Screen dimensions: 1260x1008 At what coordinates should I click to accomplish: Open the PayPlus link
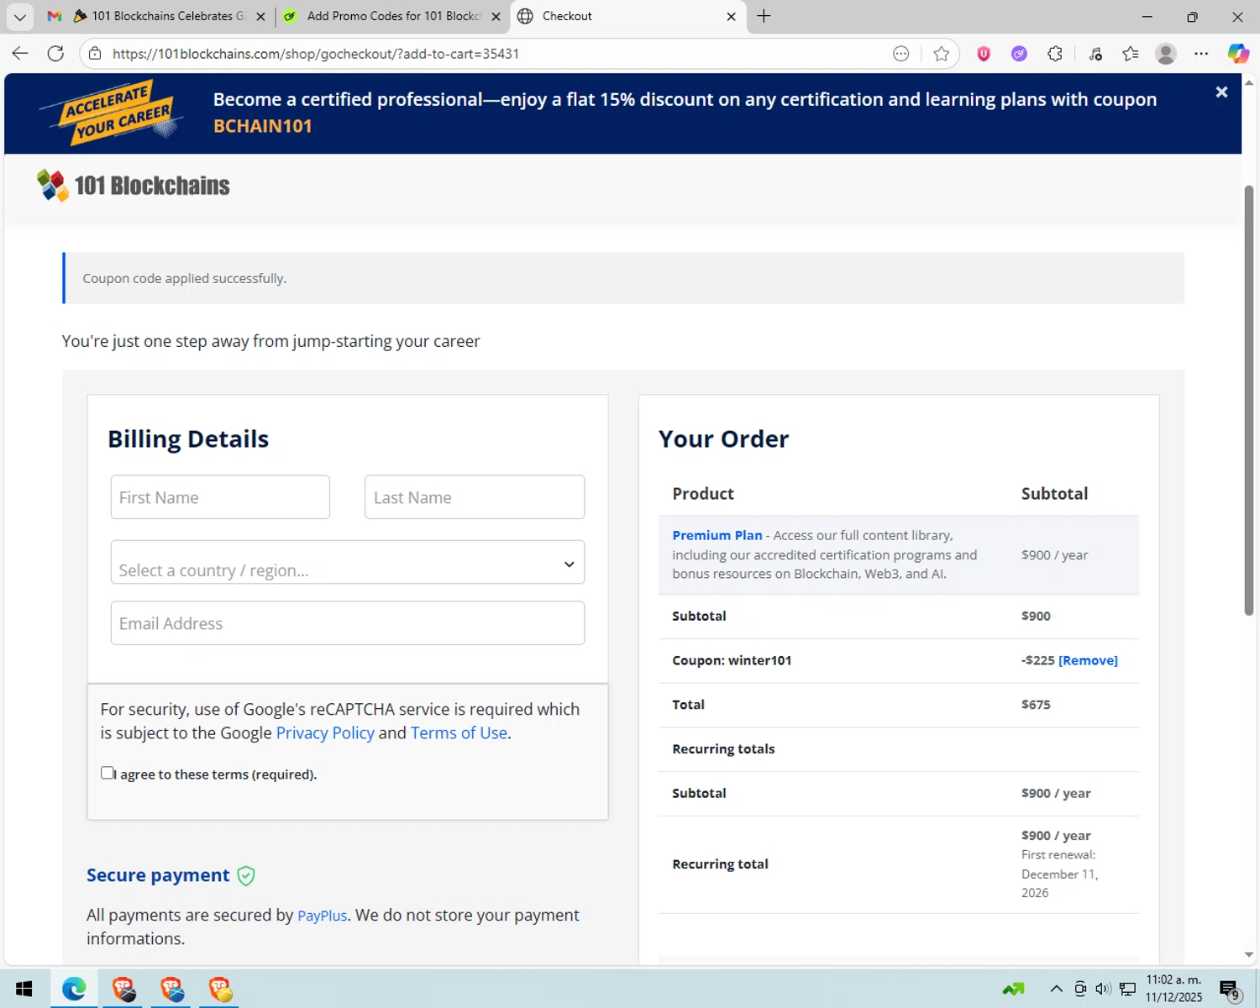pyautogui.click(x=322, y=916)
